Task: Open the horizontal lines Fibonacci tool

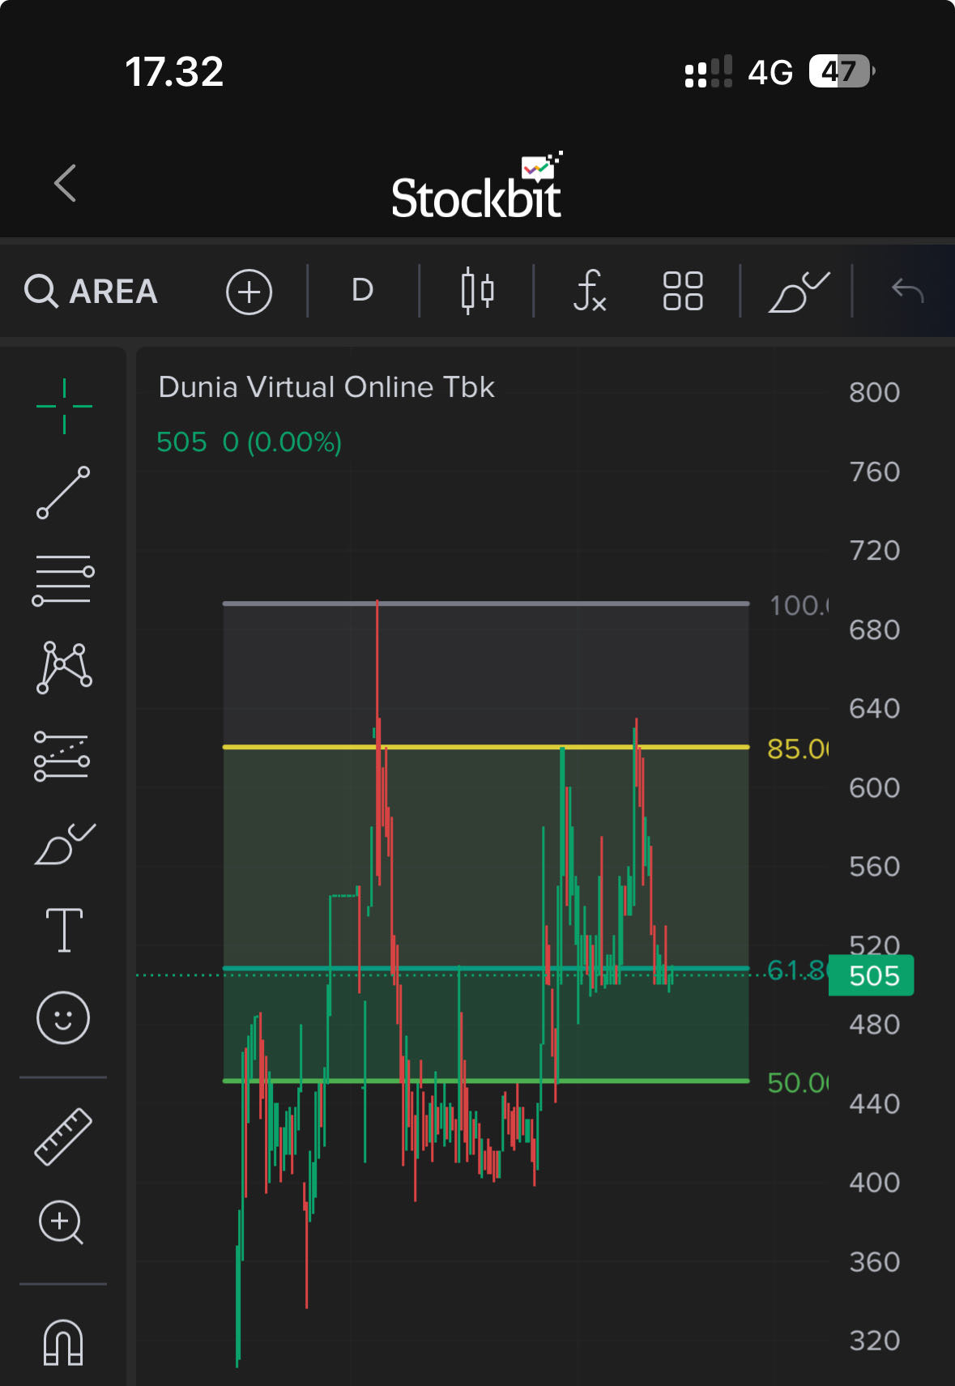Action: coord(63,579)
